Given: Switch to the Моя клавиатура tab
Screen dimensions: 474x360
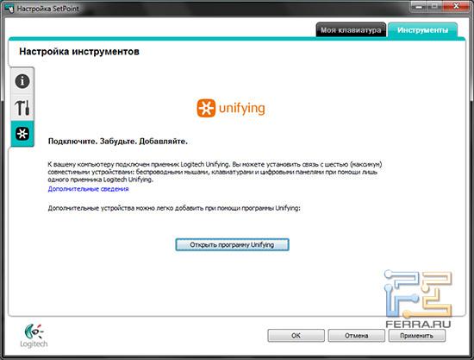Looking at the screenshot, I should 351,30.
